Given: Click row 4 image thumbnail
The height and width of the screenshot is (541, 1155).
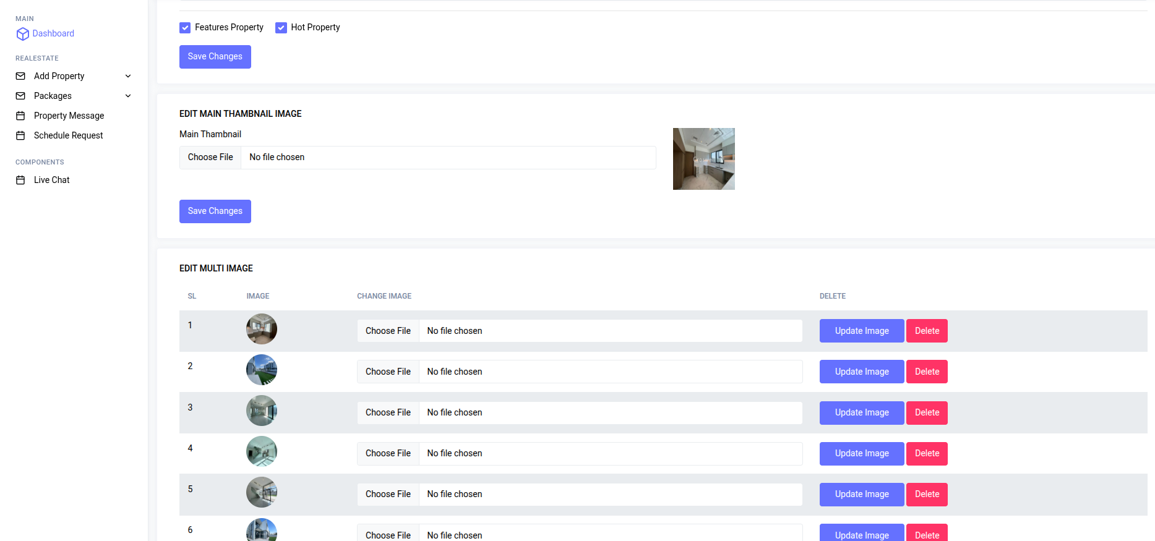Looking at the screenshot, I should click(x=262, y=451).
